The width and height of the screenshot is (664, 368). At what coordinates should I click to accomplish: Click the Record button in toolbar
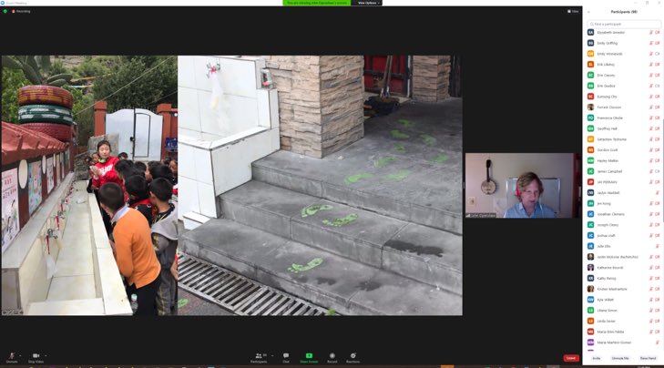(332, 356)
